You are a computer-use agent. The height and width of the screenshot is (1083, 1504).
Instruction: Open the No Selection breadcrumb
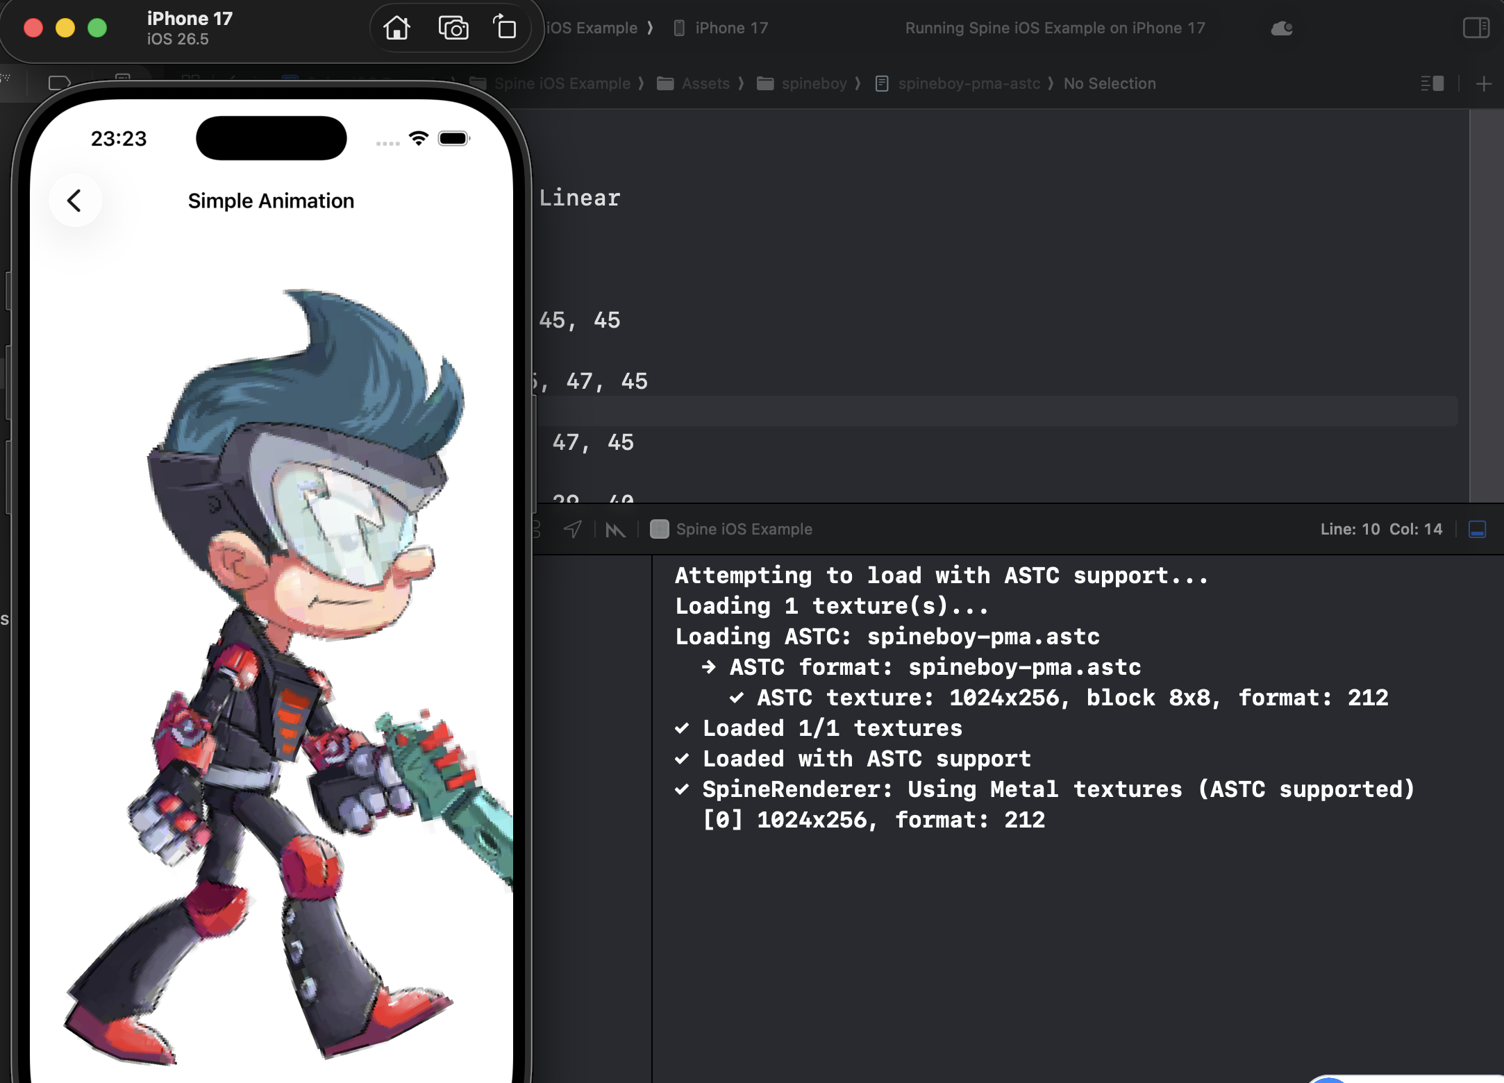[1110, 84]
